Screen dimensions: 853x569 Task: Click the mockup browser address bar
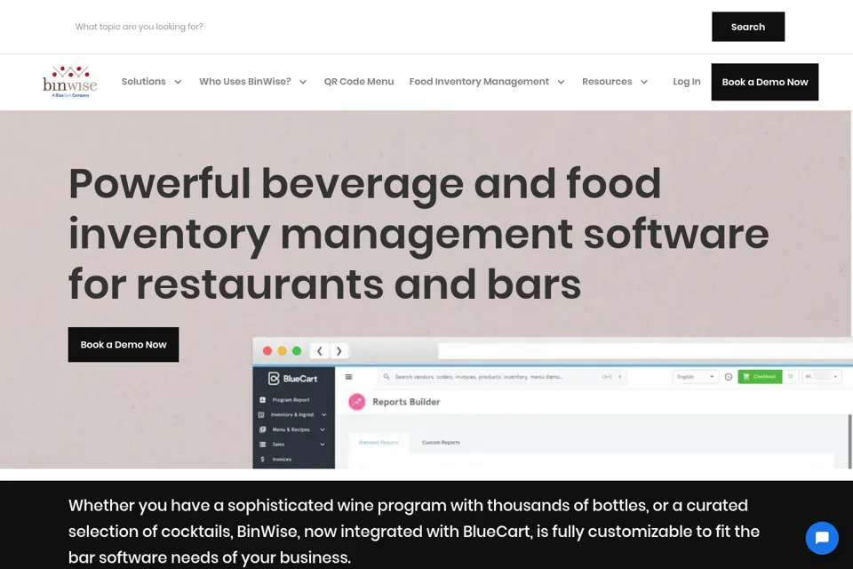645,351
